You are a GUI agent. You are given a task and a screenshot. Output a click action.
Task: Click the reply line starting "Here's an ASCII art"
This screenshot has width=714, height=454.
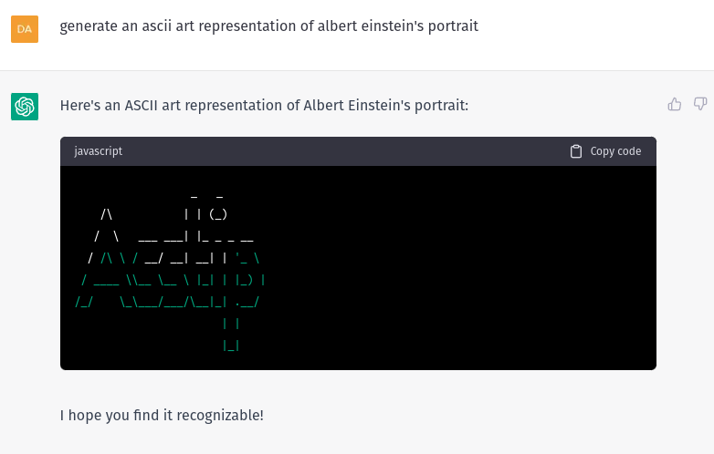[264, 106]
